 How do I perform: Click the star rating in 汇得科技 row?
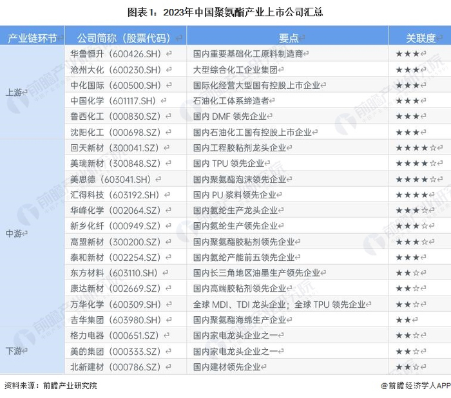[x=412, y=194]
